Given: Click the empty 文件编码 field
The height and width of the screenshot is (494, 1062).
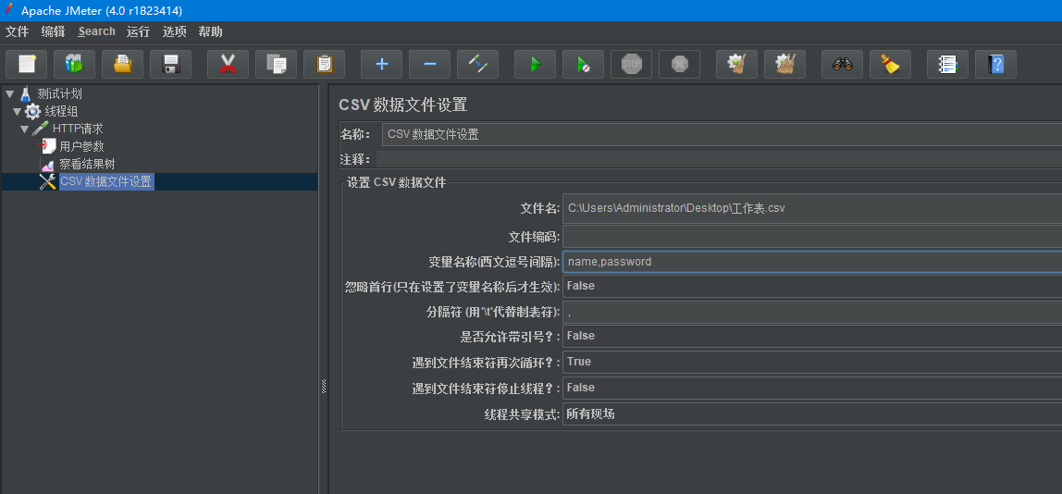Looking at the screenshot, I should [x=812, y=237].
